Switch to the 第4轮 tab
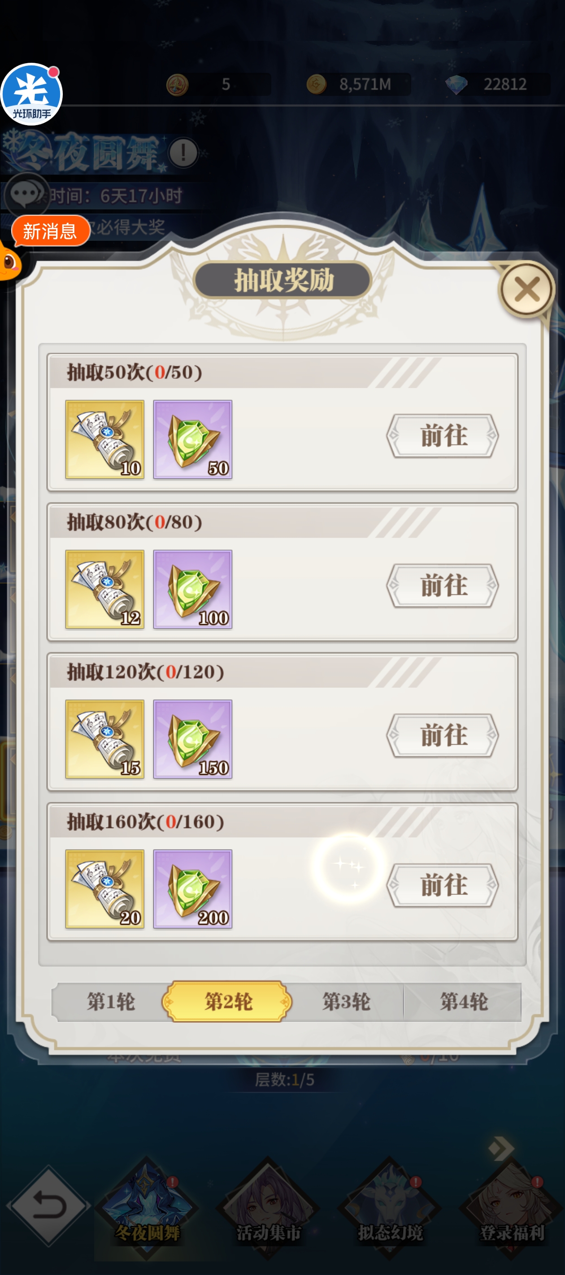Image resolution: width=565 pixels, height=1275 pixels. click(x=463, y=1002)
